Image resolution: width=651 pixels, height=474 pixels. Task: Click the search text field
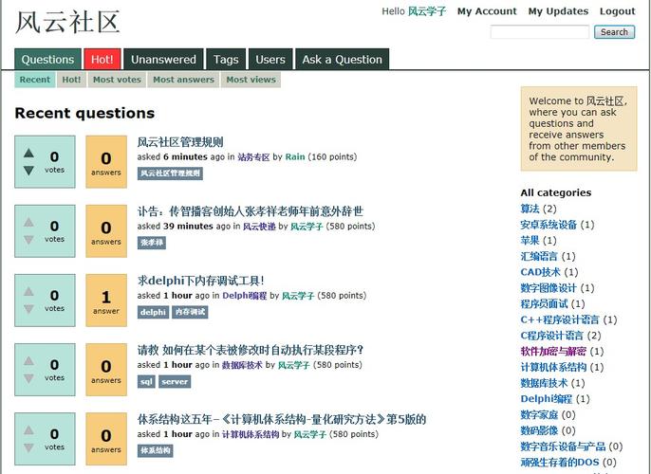pos(539,32)
